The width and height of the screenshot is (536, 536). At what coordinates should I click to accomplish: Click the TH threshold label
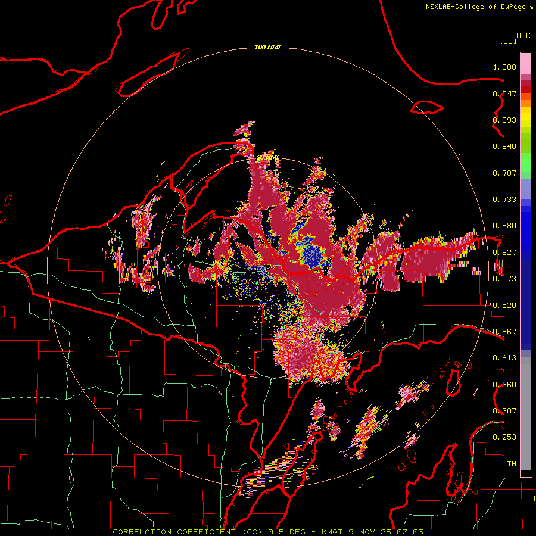tap(512, 464)
